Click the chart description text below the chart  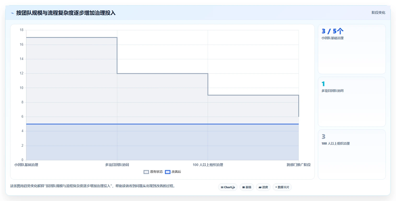tap(92, 186)
